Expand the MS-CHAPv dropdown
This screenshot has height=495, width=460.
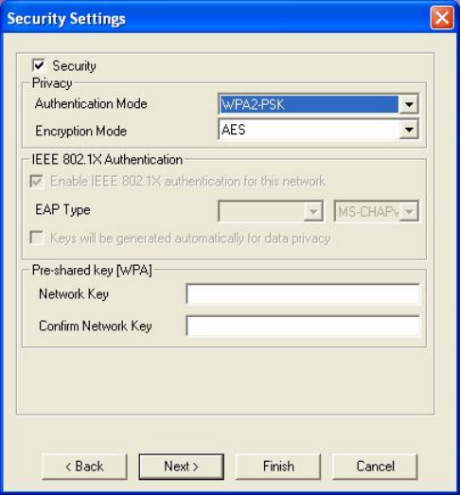(377, 211)
